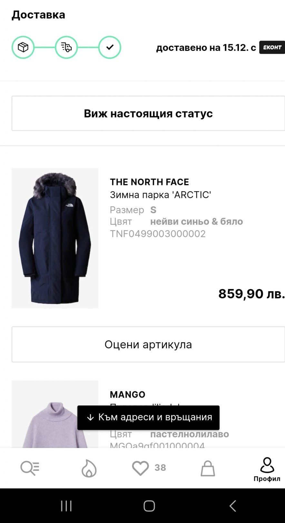Tap the MANGO brand name

click(128, 394)
